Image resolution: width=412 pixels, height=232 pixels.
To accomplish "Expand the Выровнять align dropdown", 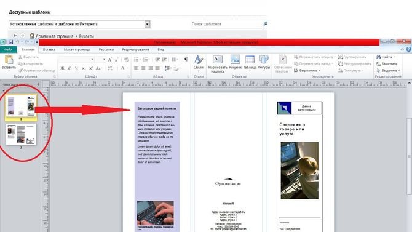I will tap(307, 71).
